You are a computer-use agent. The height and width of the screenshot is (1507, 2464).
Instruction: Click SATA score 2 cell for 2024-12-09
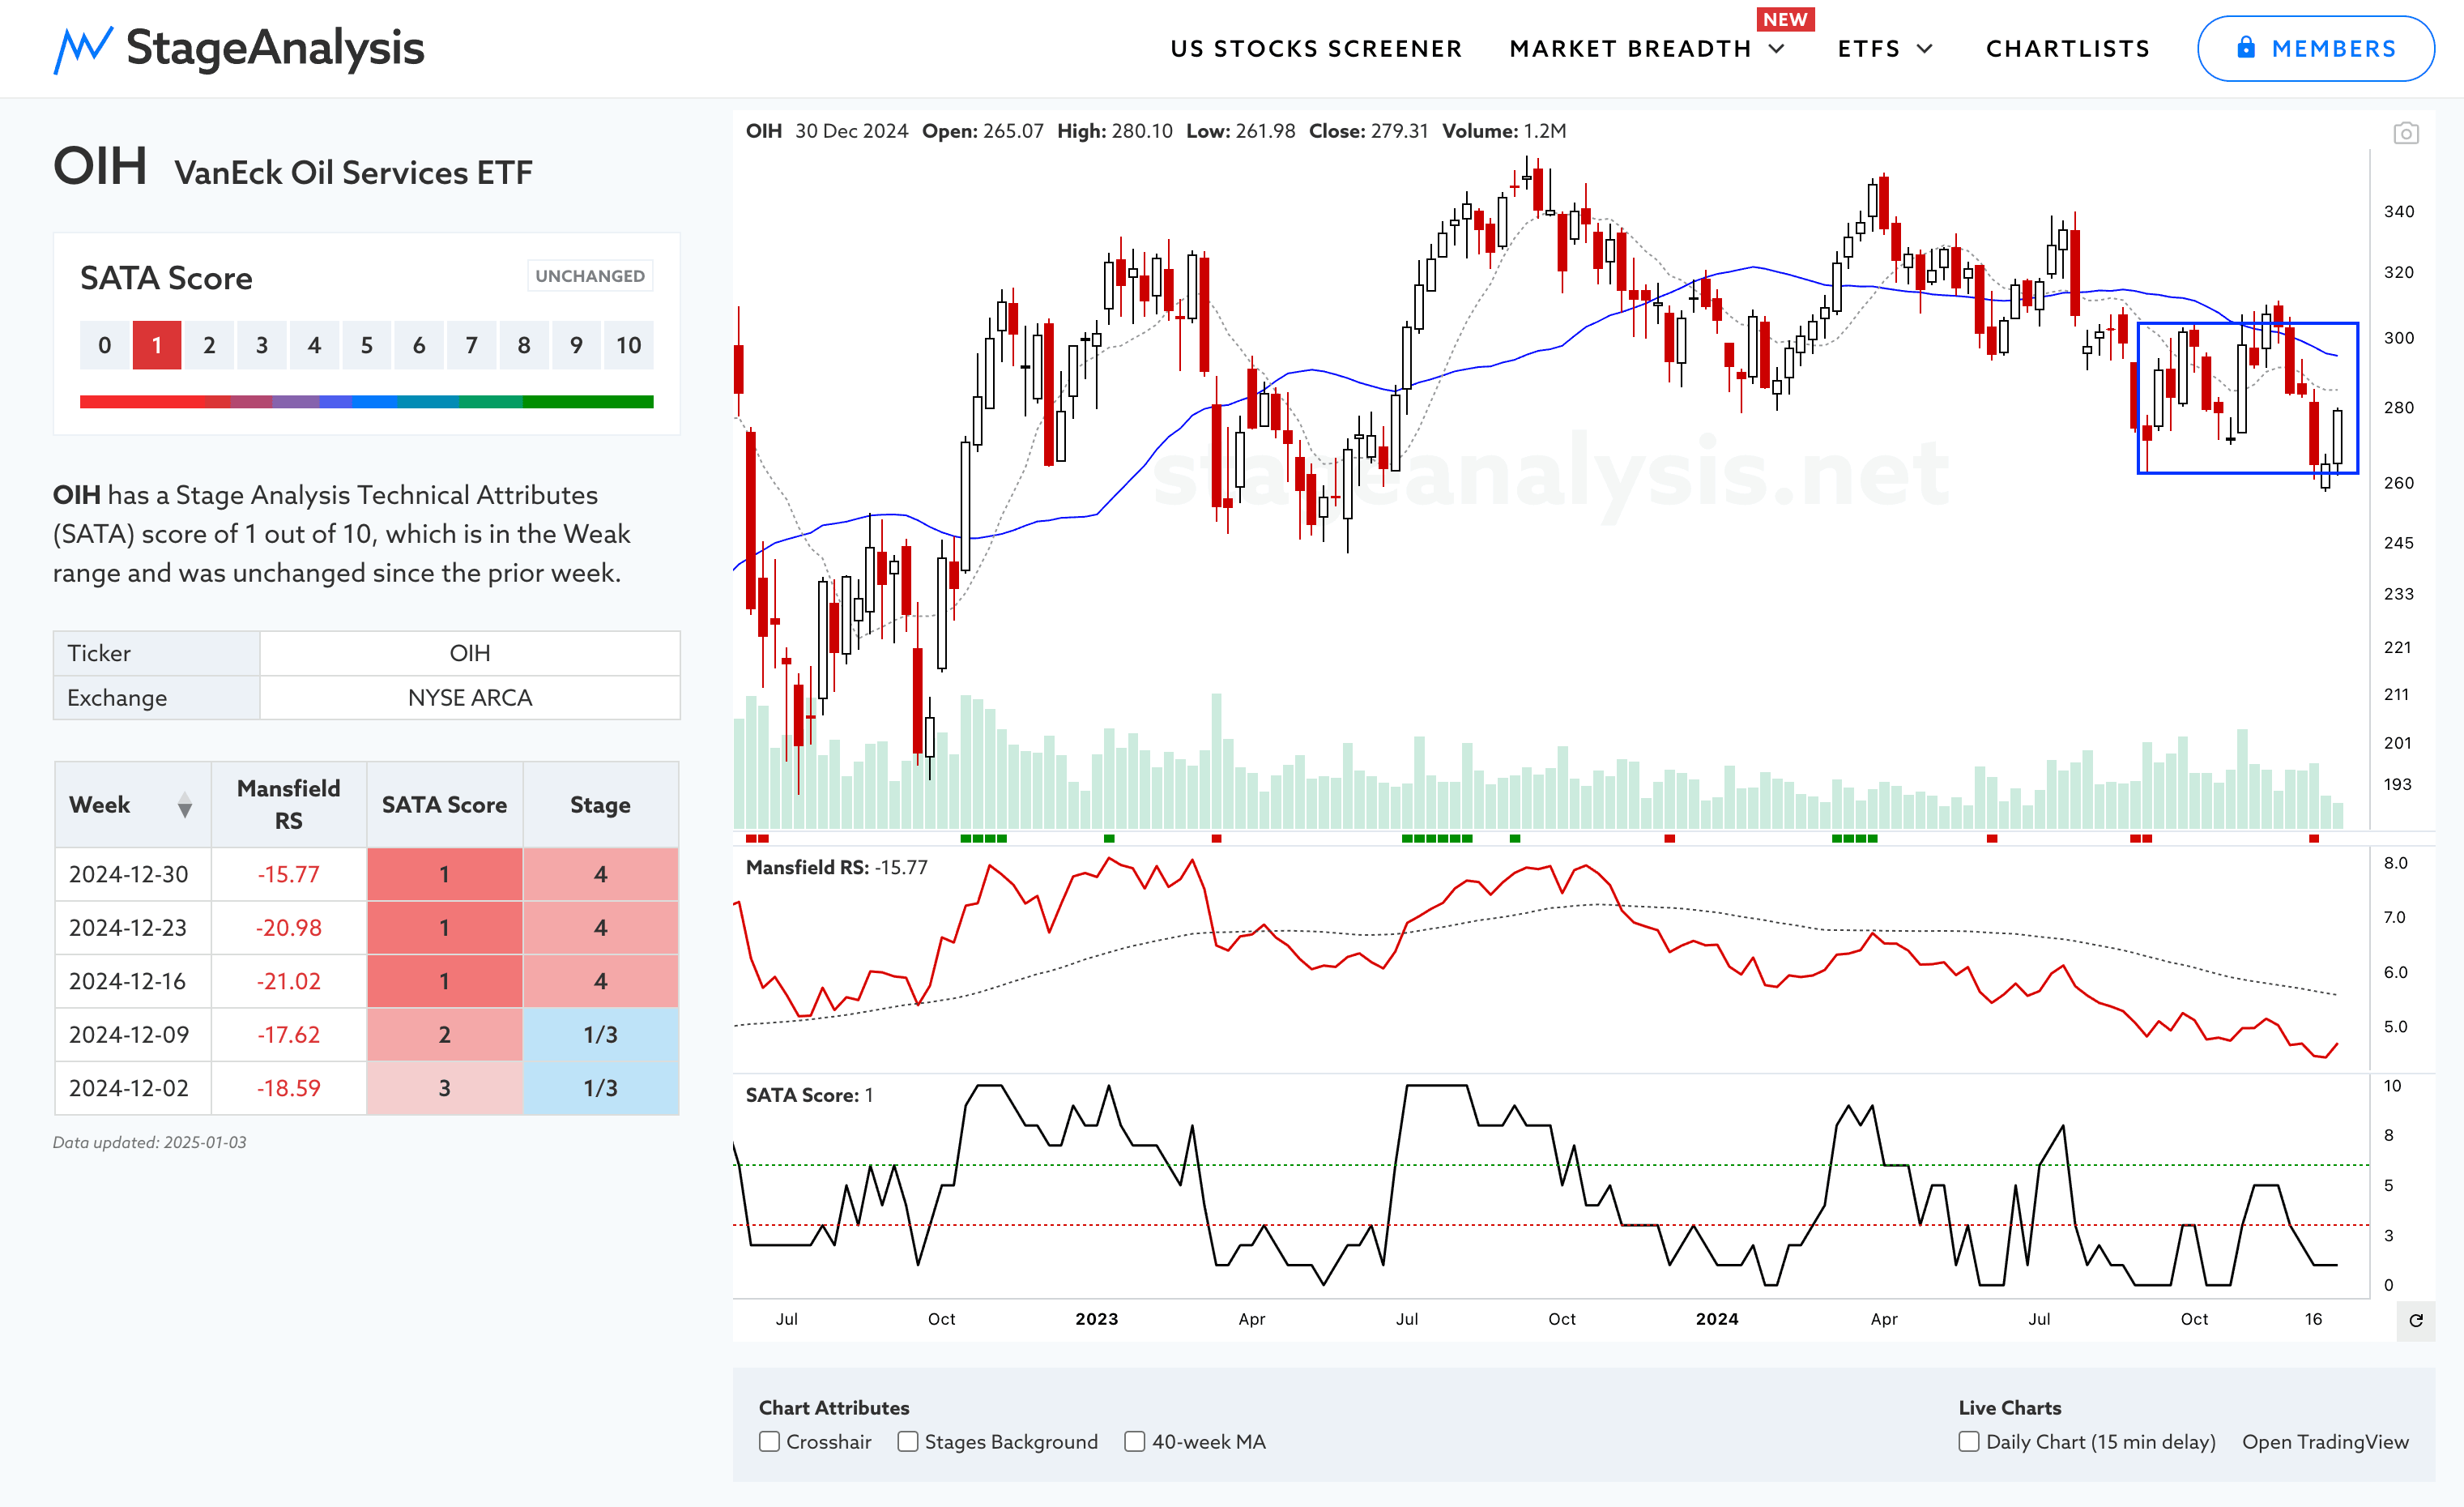[445, 1035]
